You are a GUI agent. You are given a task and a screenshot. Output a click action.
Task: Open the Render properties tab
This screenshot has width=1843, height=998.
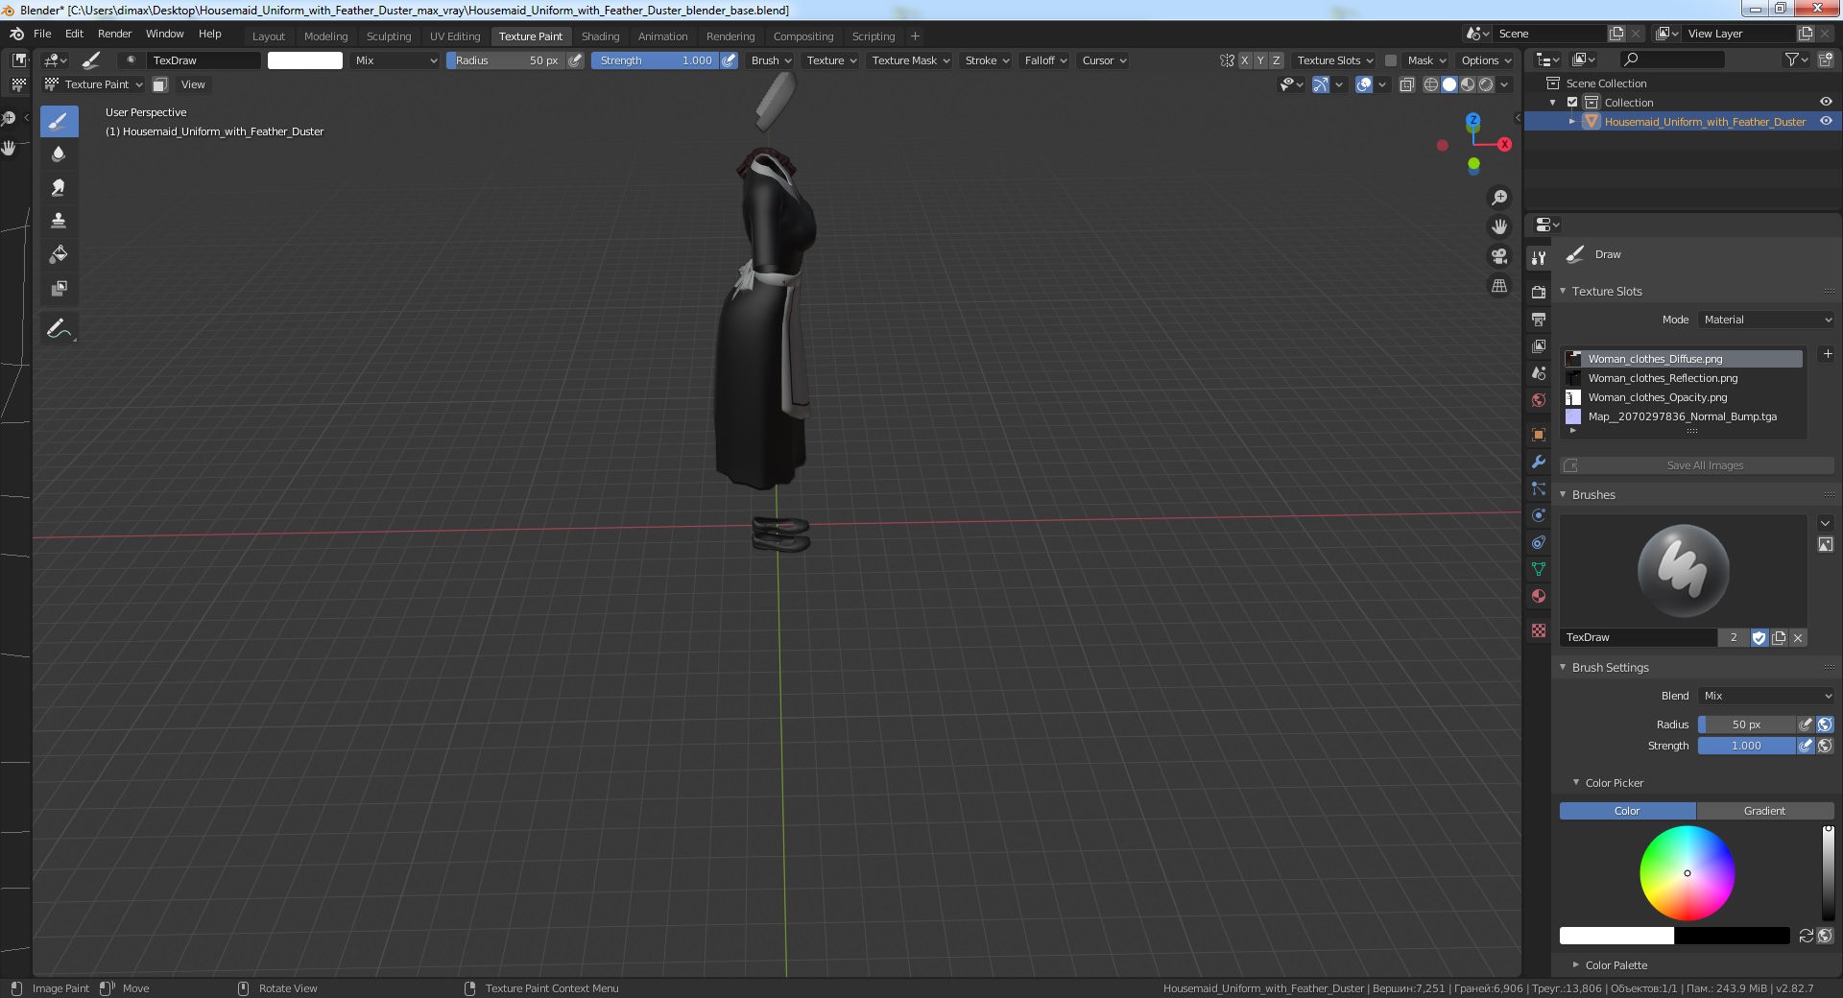(1539, 292)
